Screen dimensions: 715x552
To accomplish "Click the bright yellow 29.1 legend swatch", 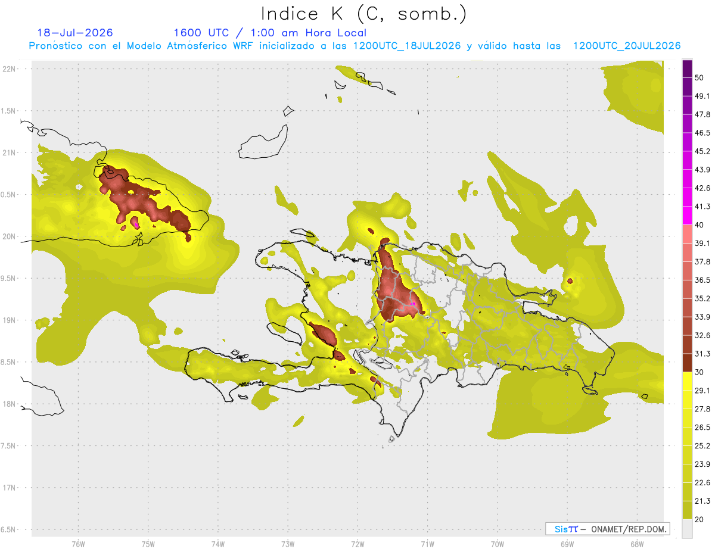I will 687,381.
